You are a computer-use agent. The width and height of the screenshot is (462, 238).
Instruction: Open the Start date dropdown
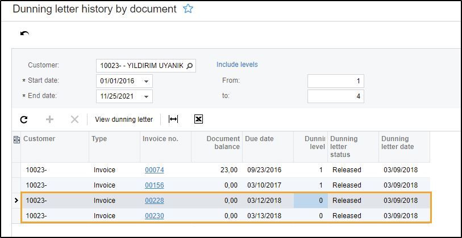[147, 81]
